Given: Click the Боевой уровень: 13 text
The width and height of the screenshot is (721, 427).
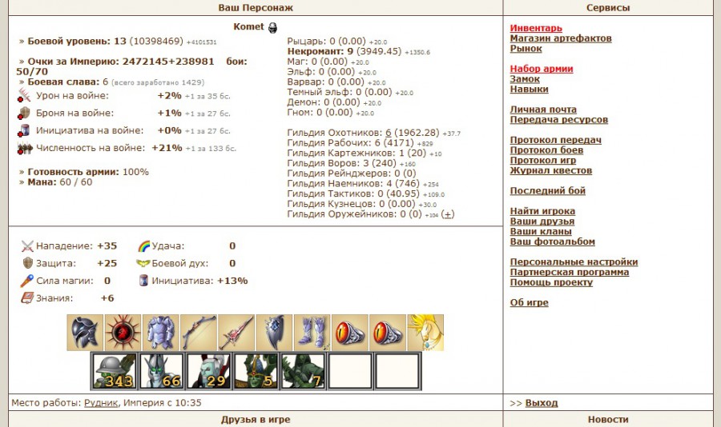Looking at the screenshot, I should click(77, 41).
